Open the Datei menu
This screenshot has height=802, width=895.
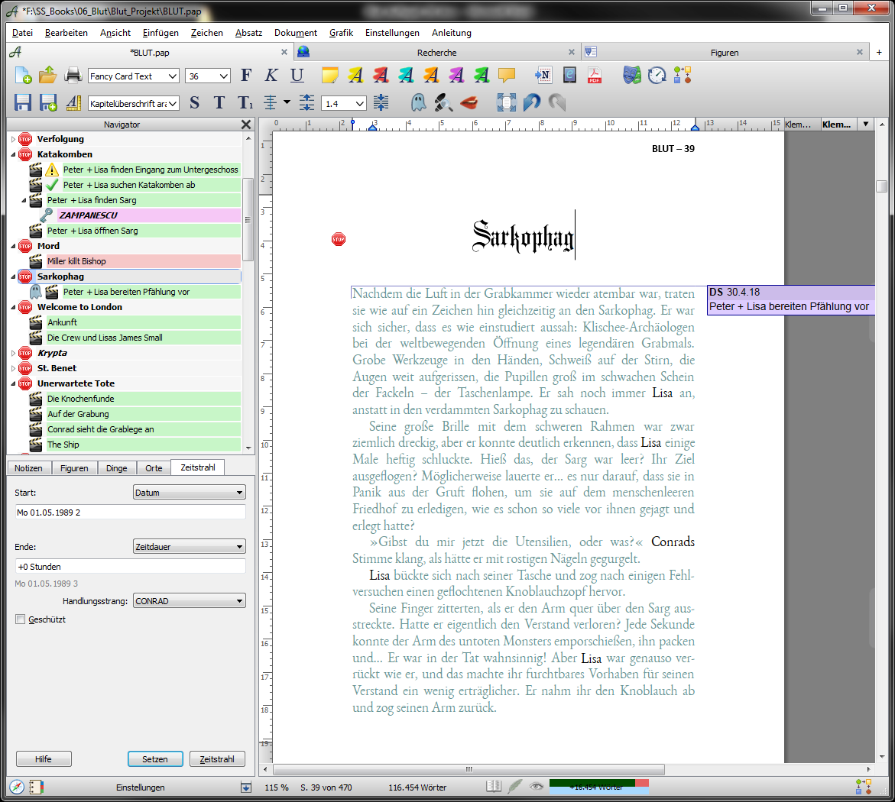pyautogui.click(x=22, y=33)
